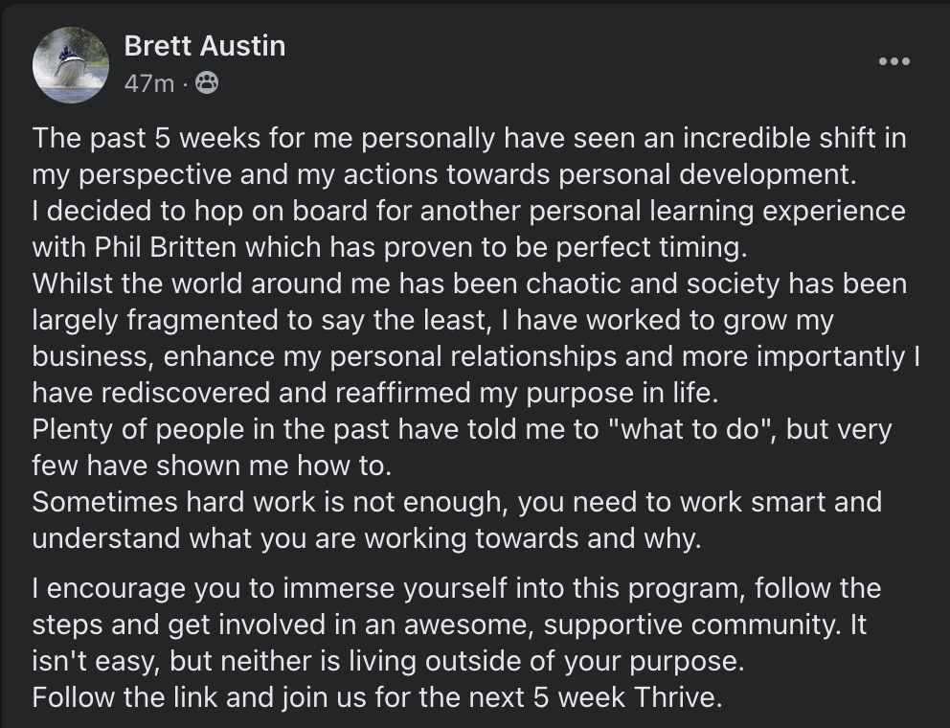This screenshot has width=950, height=728.
Task: Open the Brett Austin profile name link
Action: 204,45
